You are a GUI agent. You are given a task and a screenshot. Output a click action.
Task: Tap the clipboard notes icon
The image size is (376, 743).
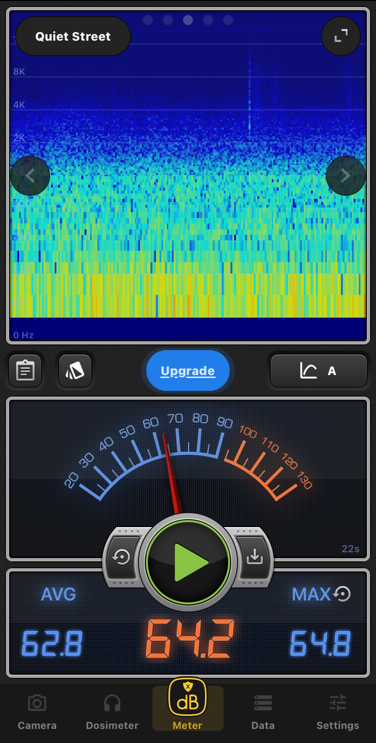[25, 371]
